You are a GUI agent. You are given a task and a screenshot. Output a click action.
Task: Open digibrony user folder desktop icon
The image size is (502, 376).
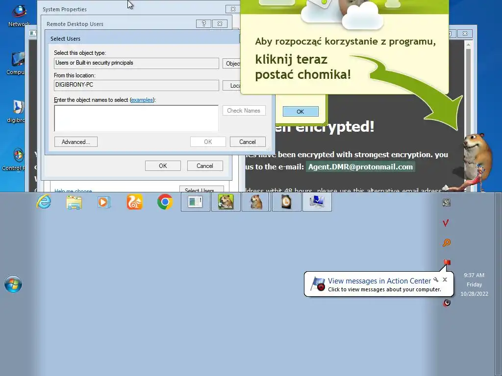click(x=16, y=112)
